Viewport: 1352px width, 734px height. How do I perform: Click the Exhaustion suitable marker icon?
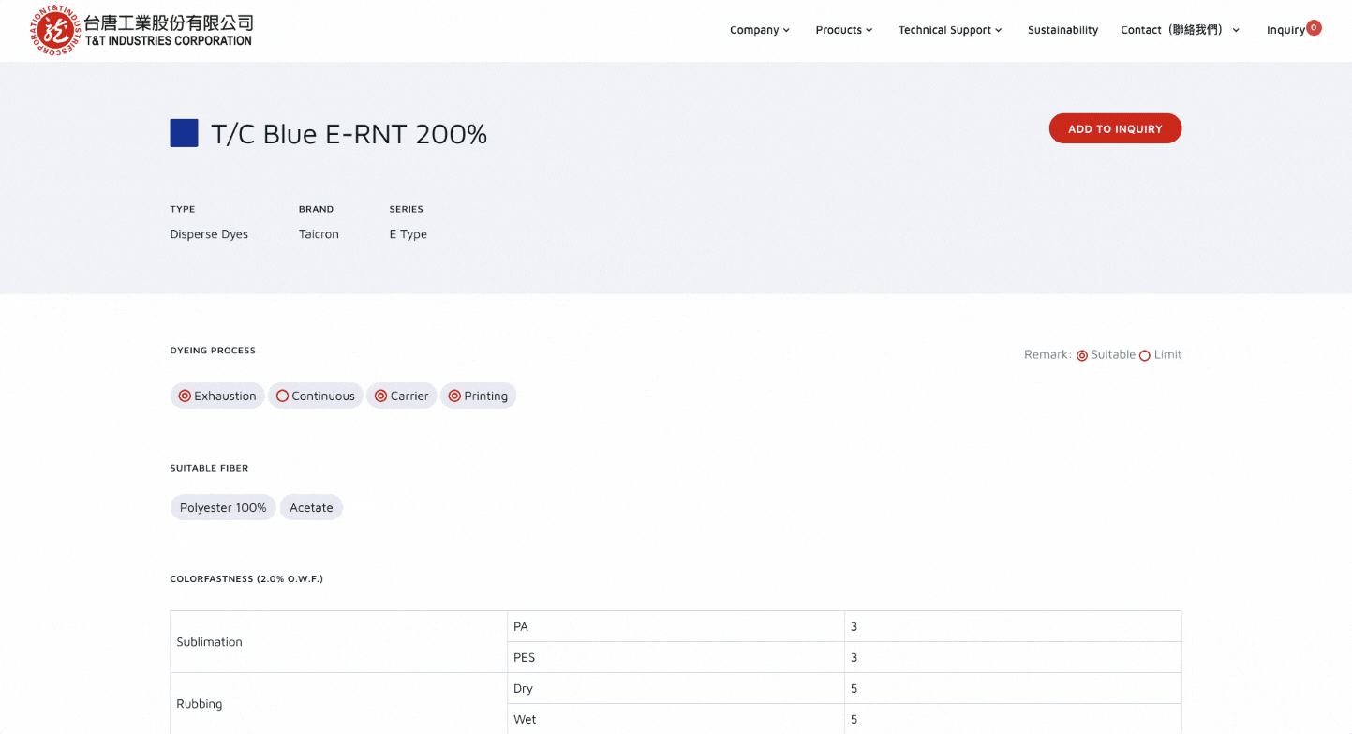(x=185, y=396)
